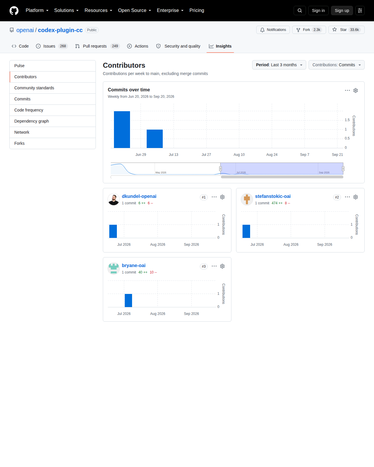Image resolution: width=374 pixels, height=467 pixels.
Task: Click bryane-oai's avatar image
Action: (x=114, y=269)
